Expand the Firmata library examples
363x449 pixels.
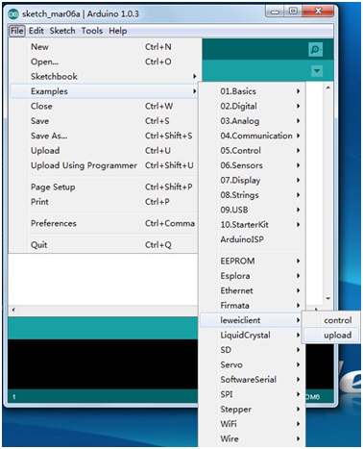(252, 306)
